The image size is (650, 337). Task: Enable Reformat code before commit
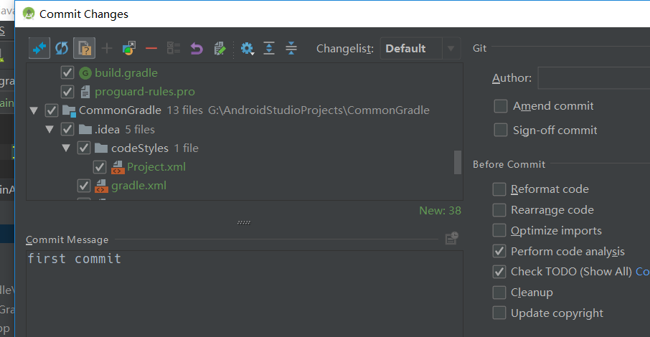499,189
